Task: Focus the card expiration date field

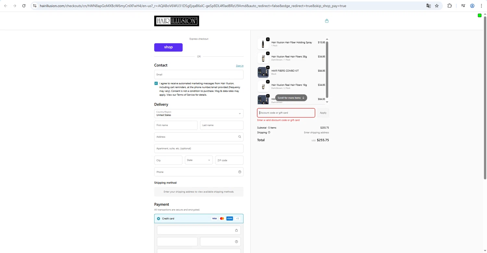Action: tap(177, 242)
